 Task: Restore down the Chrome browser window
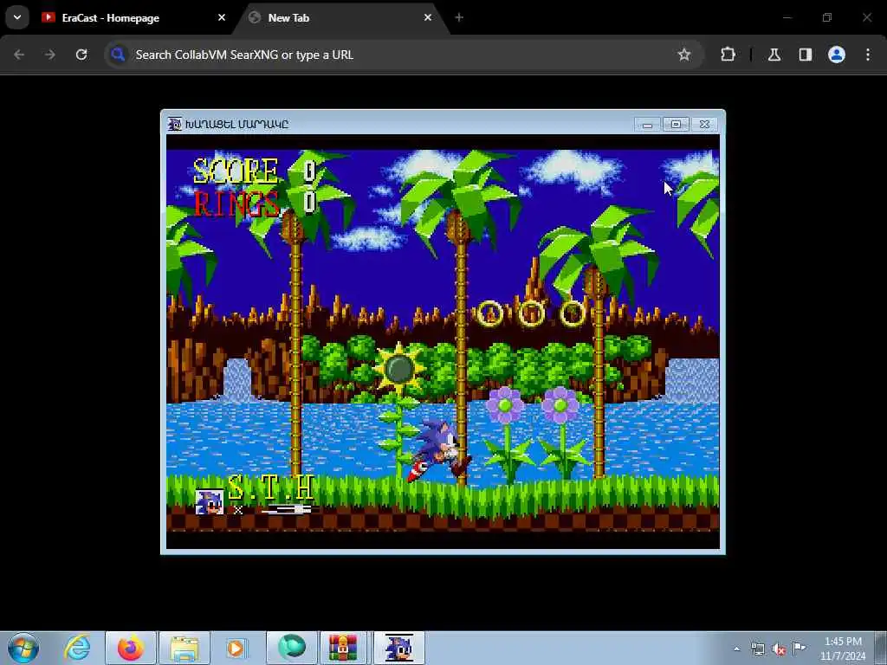coord(827,17)
